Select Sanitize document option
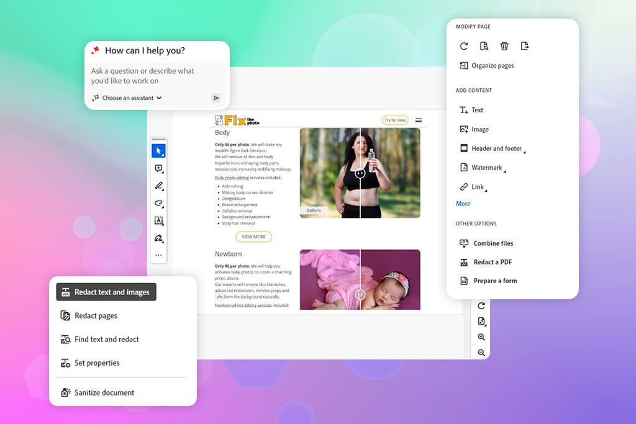 pos(98,392)
